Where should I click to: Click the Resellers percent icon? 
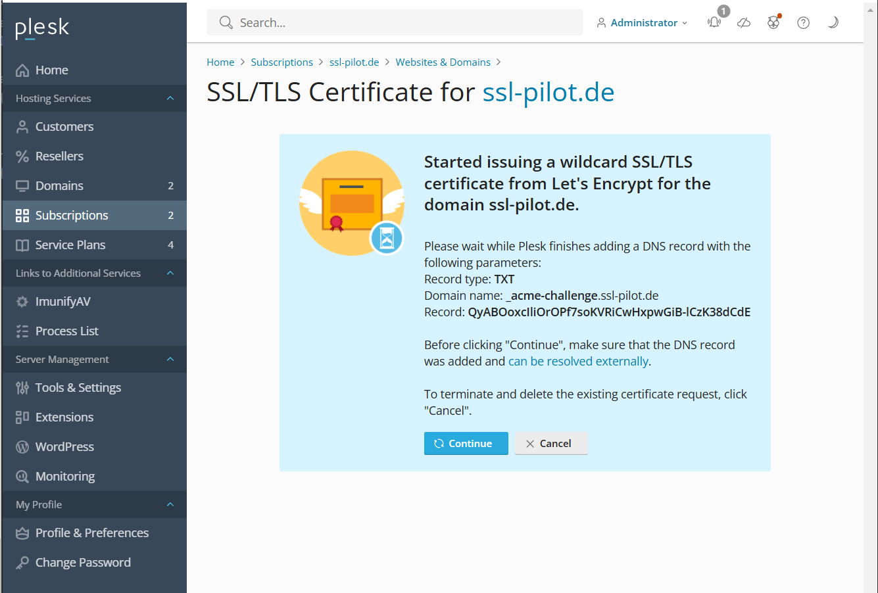pos(22,156)
